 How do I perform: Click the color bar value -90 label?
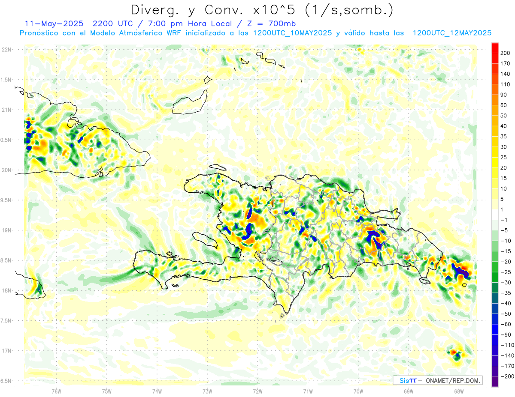[507, 334]
